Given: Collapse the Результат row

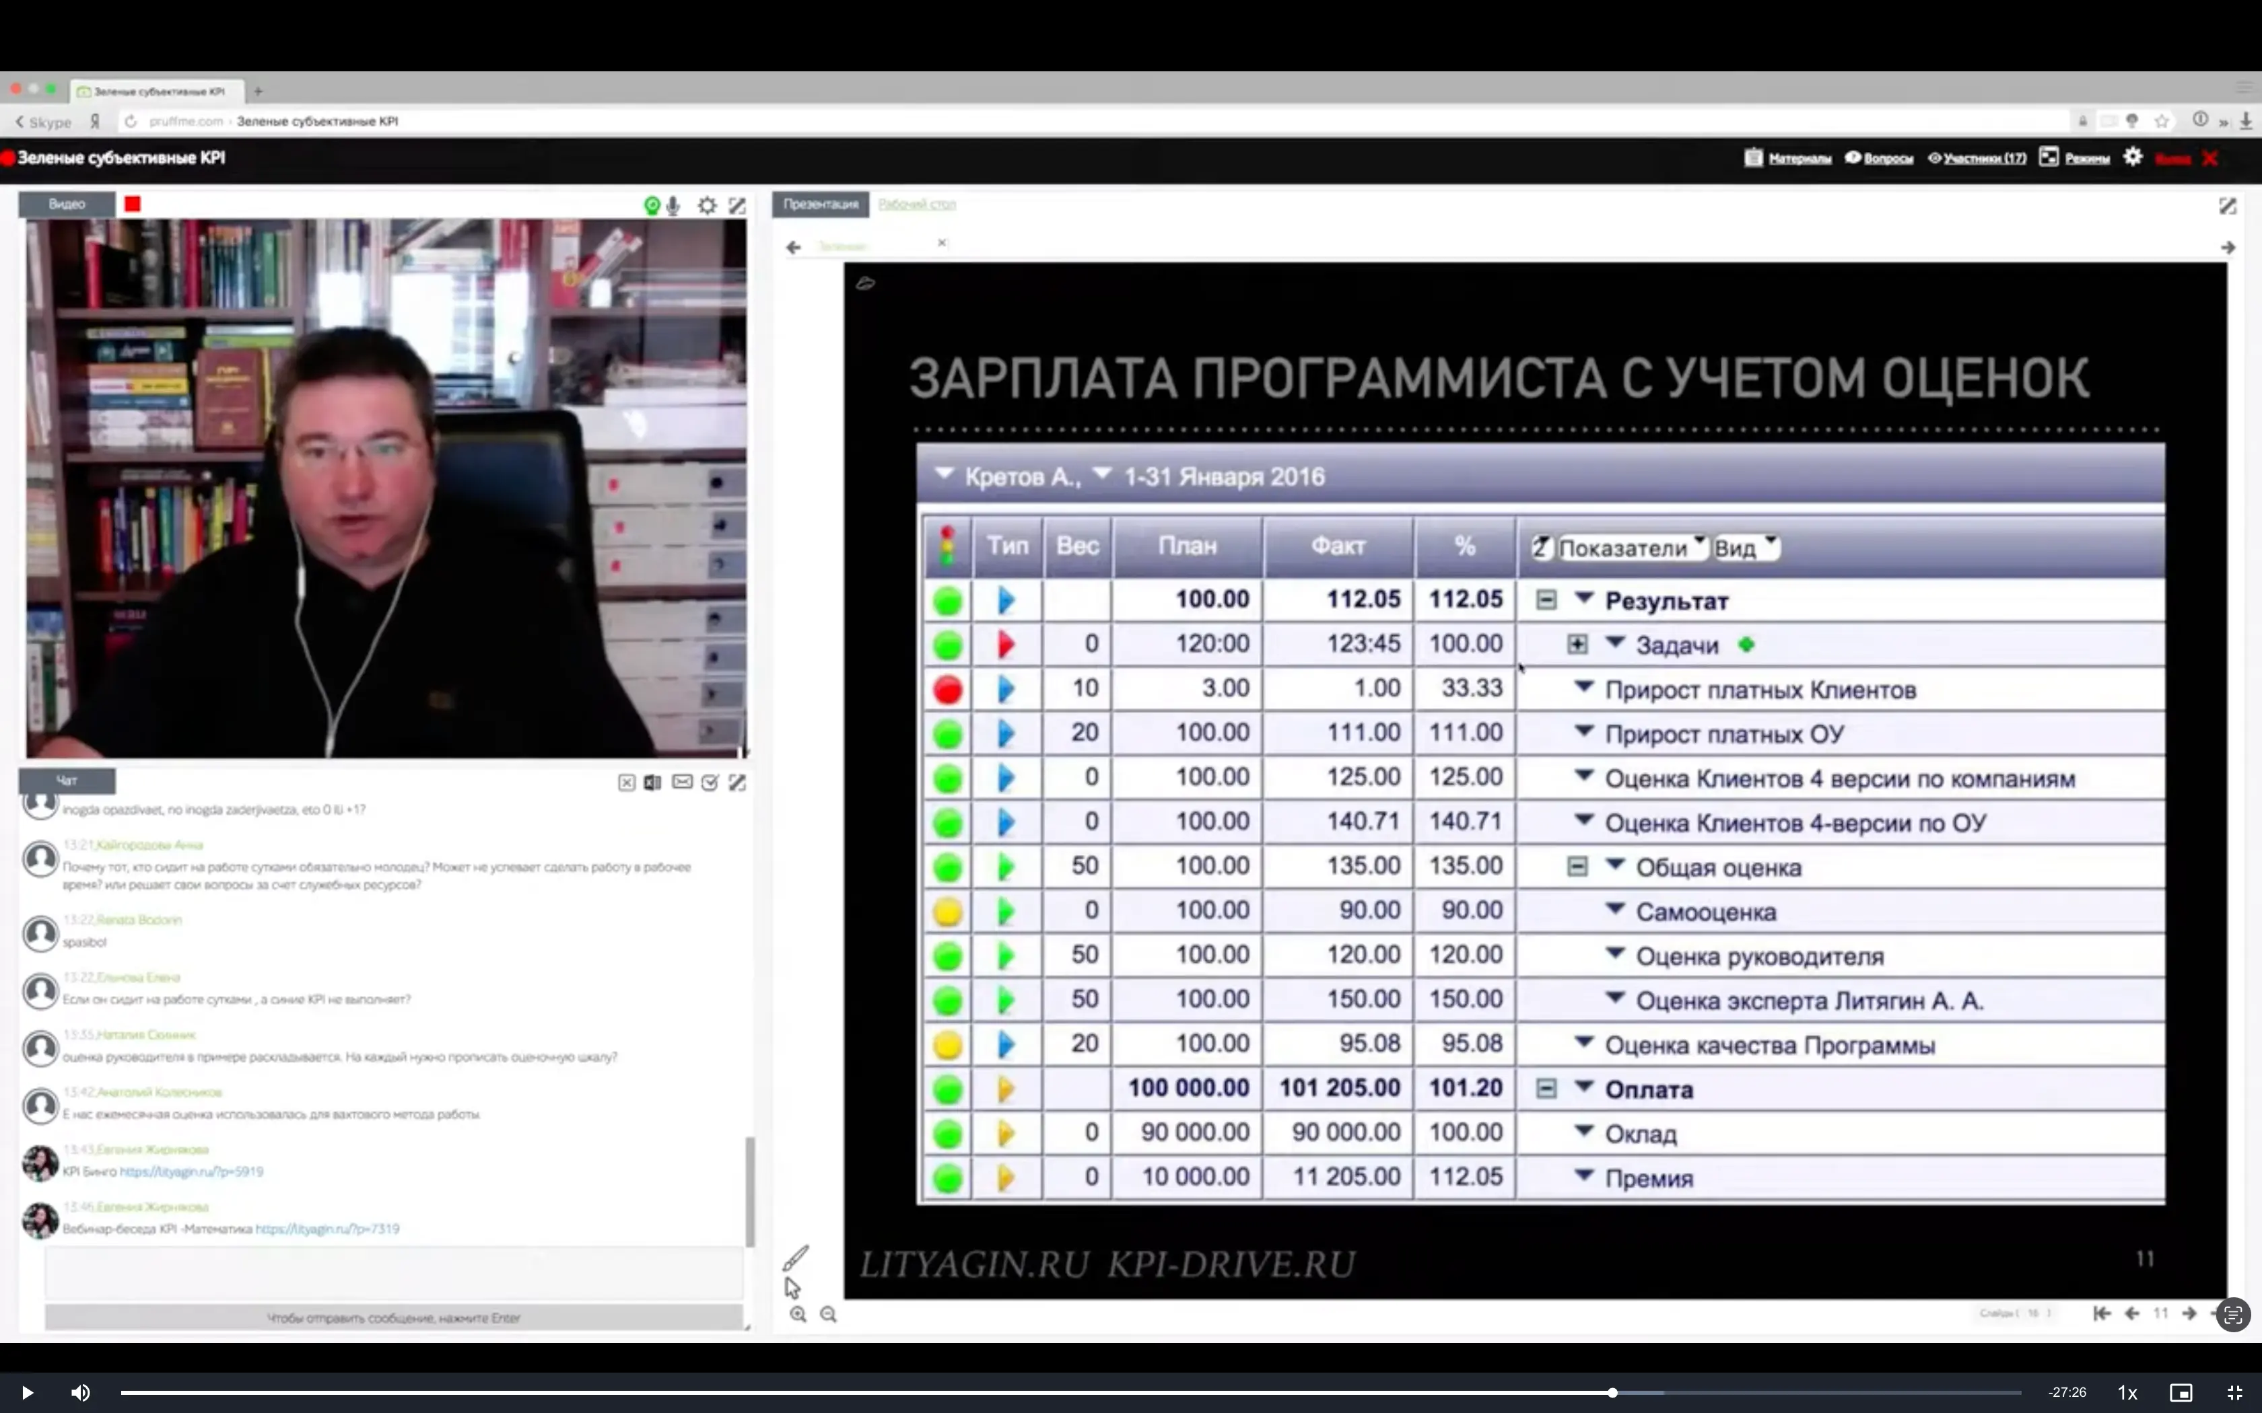Looking at the screenshot, I should point(1547,600).
